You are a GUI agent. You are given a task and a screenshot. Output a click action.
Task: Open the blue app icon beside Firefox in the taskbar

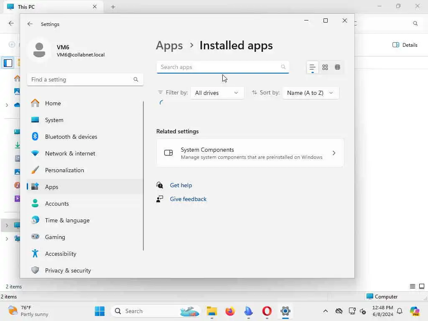click(x=248, y=311)
